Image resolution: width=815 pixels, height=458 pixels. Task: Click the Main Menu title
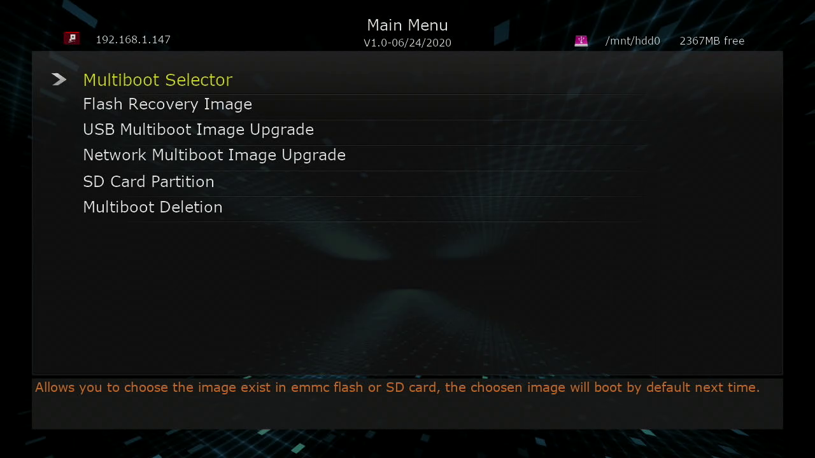click(407, 25)
